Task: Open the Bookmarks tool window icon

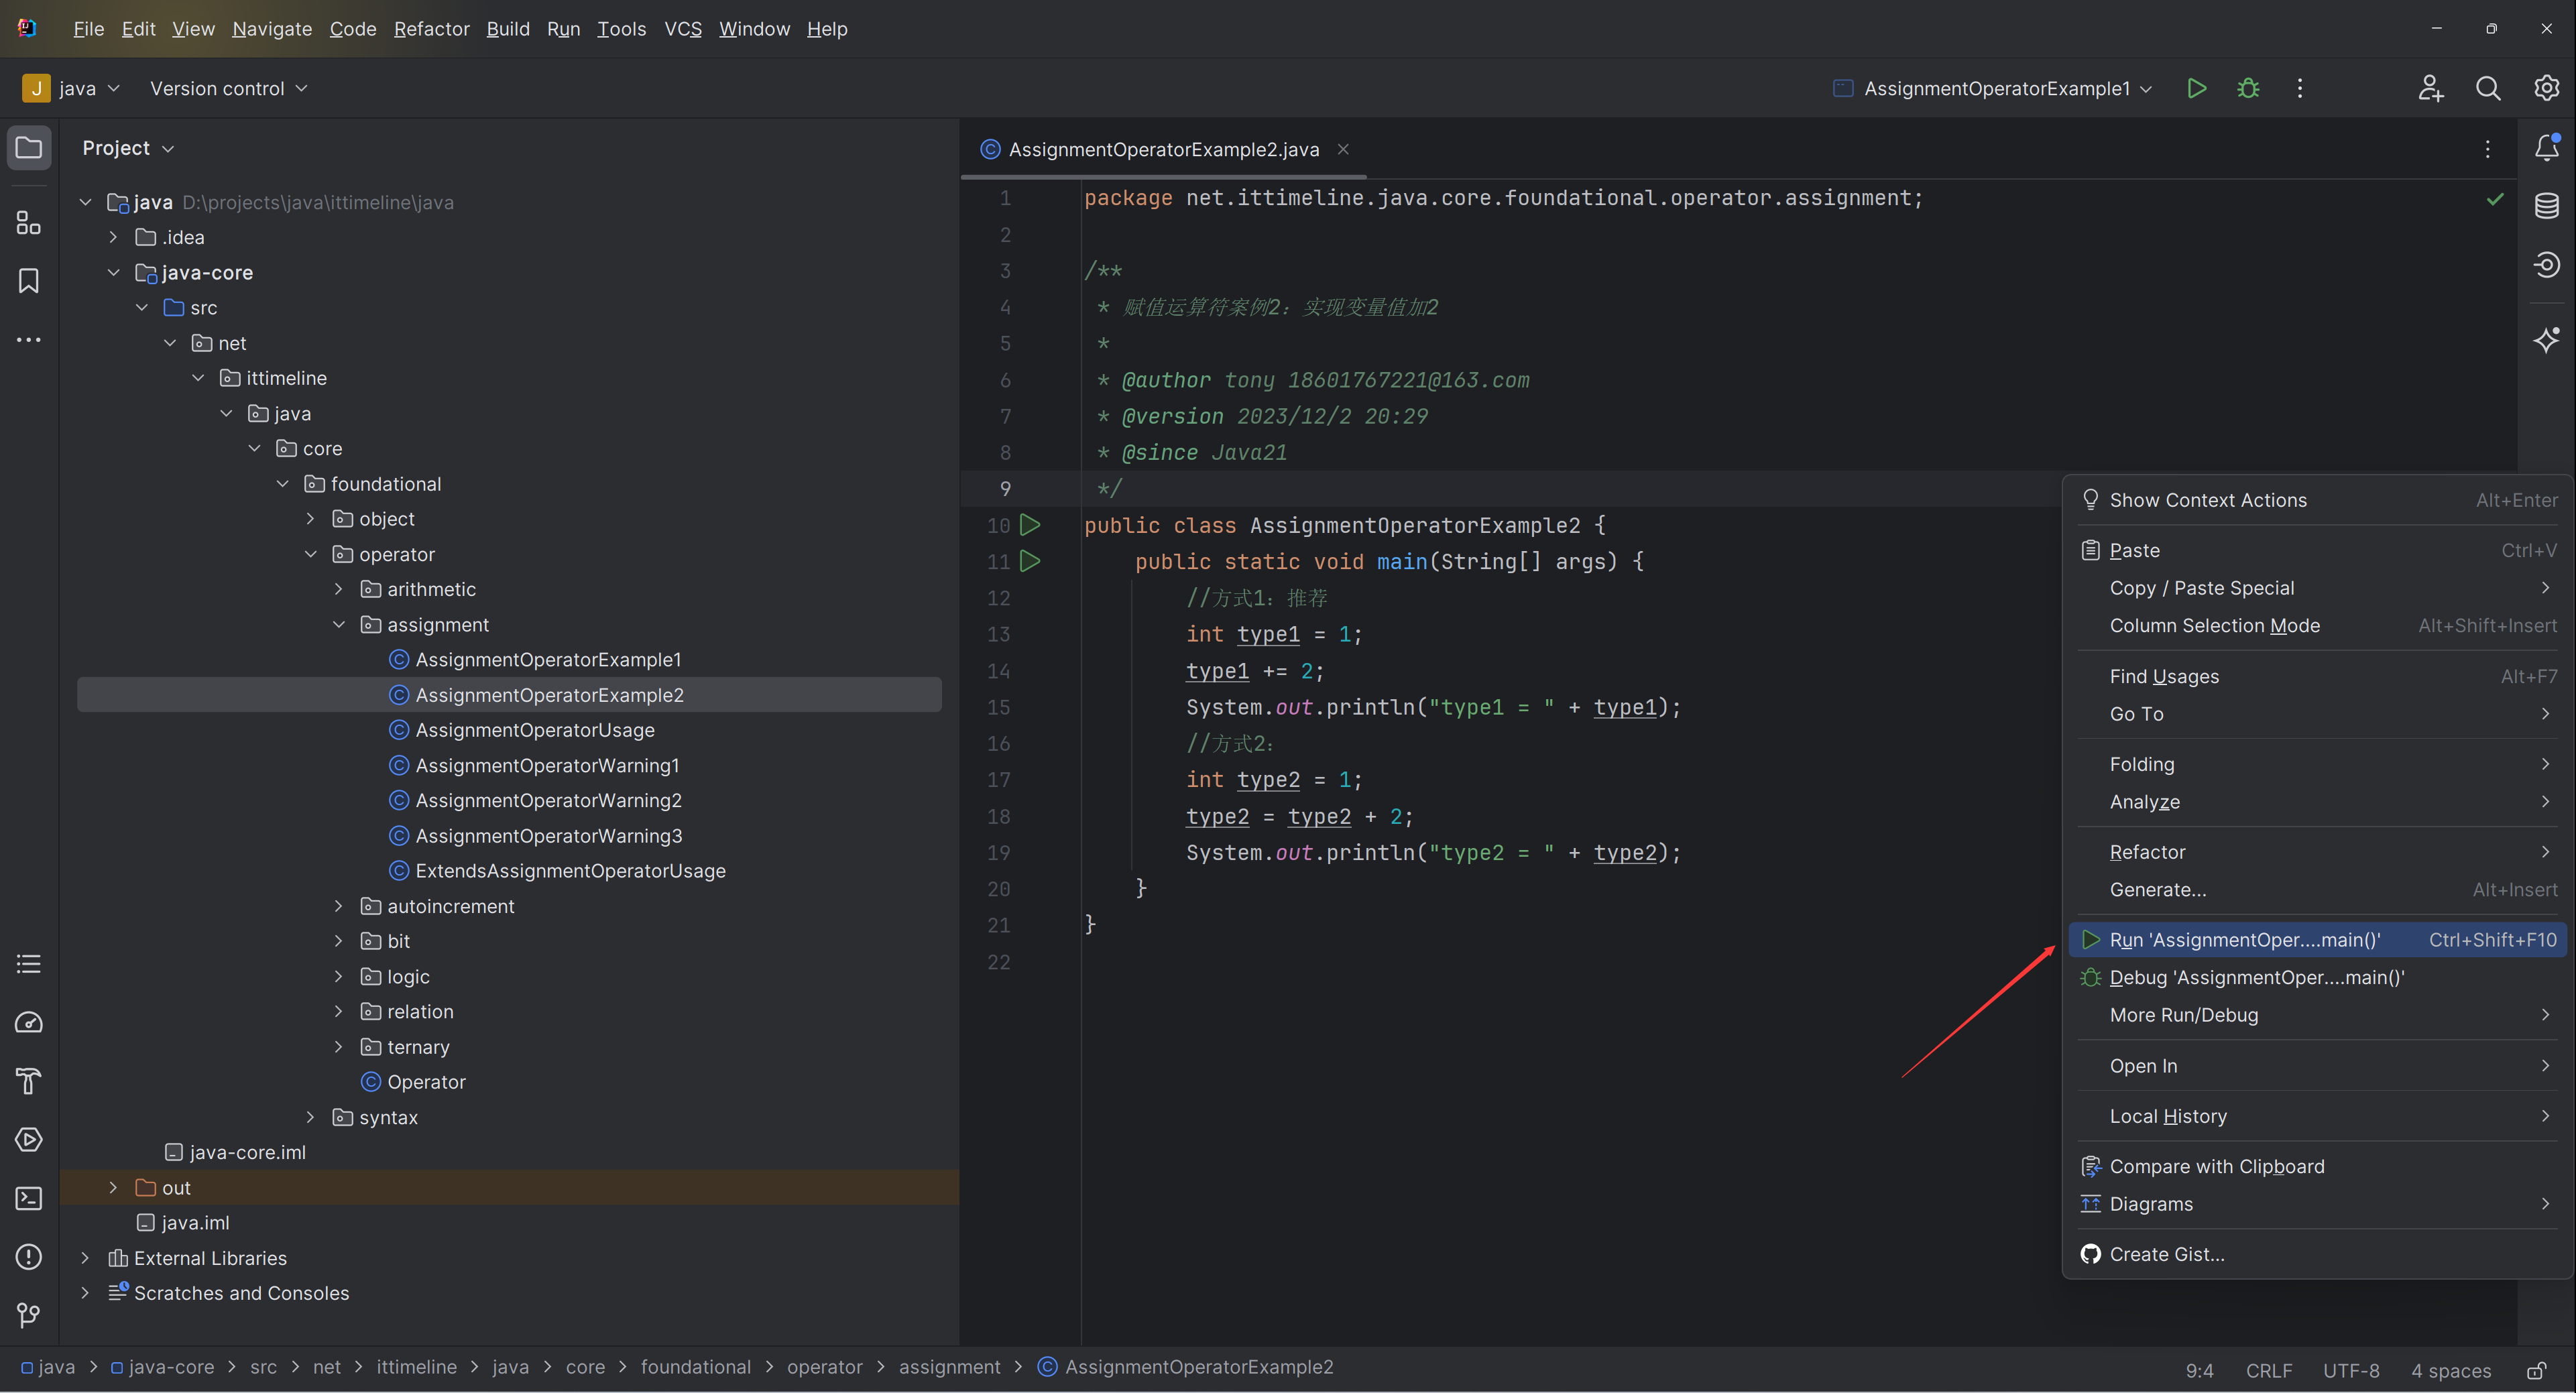Action: tap(29, 281)
